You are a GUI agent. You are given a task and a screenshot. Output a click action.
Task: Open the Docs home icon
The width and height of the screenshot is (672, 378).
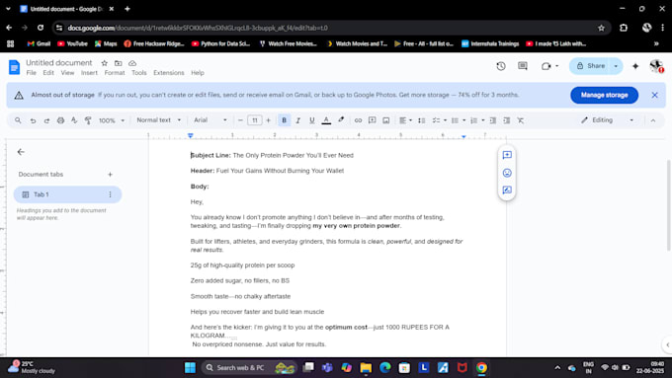click(x=14, y=67)
